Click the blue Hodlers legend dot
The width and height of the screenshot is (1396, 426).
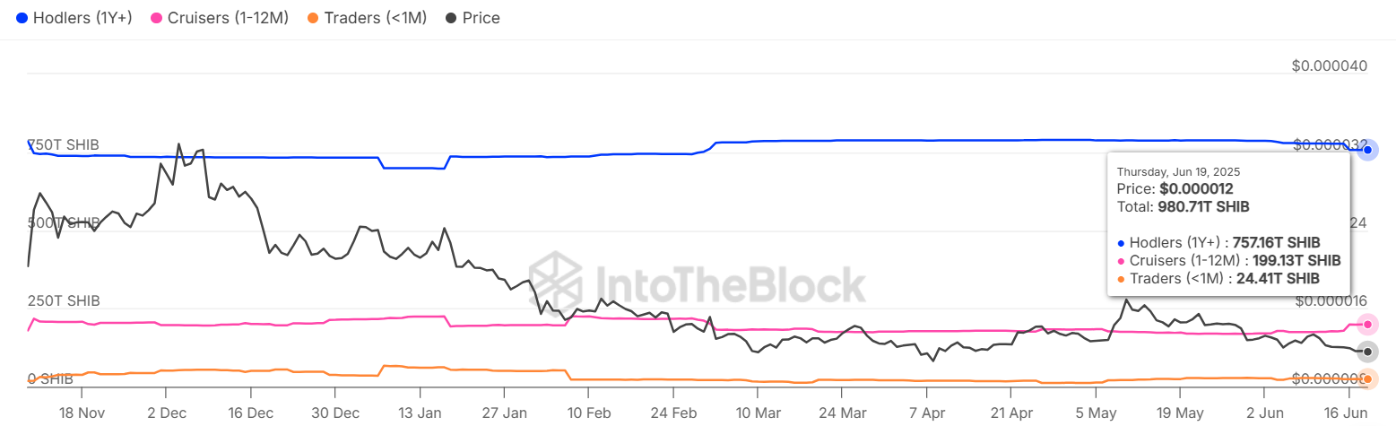pos(22,18)
